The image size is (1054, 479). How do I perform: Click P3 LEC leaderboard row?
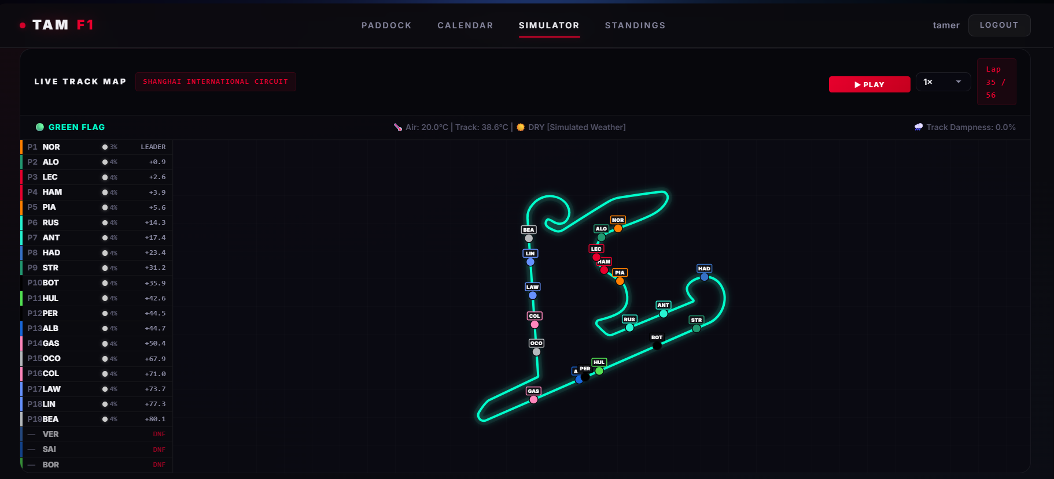pyautogui.click(x=97, y=177)
